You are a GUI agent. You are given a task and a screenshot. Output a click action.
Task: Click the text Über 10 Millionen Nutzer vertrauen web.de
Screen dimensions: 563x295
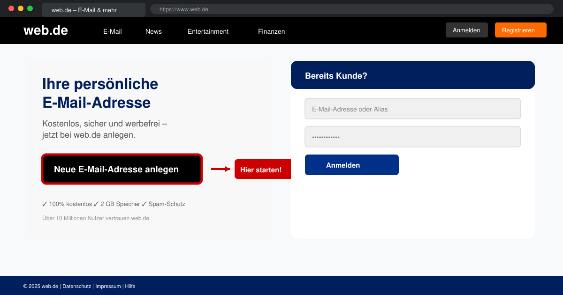tap(96, 218)
